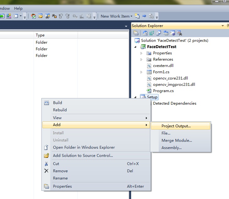The image size is (229, 199).
Task: Click the binoculars-over-window toolbar icon
Action: click(47, 16)
